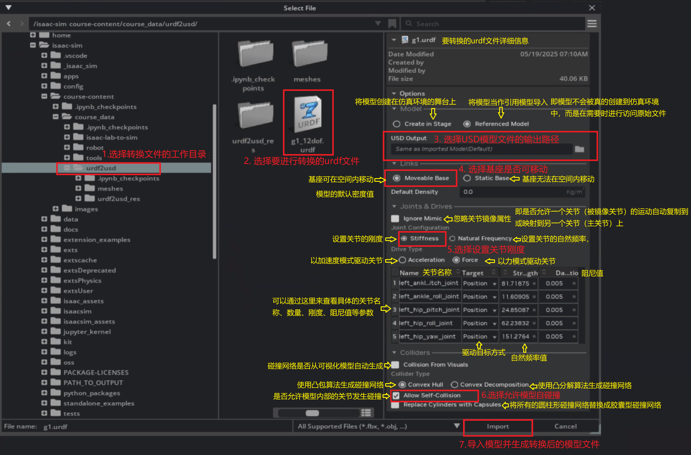This screenshot has width=691, height=455.
Task: Open Target dropdown for left_hip_yaw_joint
Action: (480, 336)
